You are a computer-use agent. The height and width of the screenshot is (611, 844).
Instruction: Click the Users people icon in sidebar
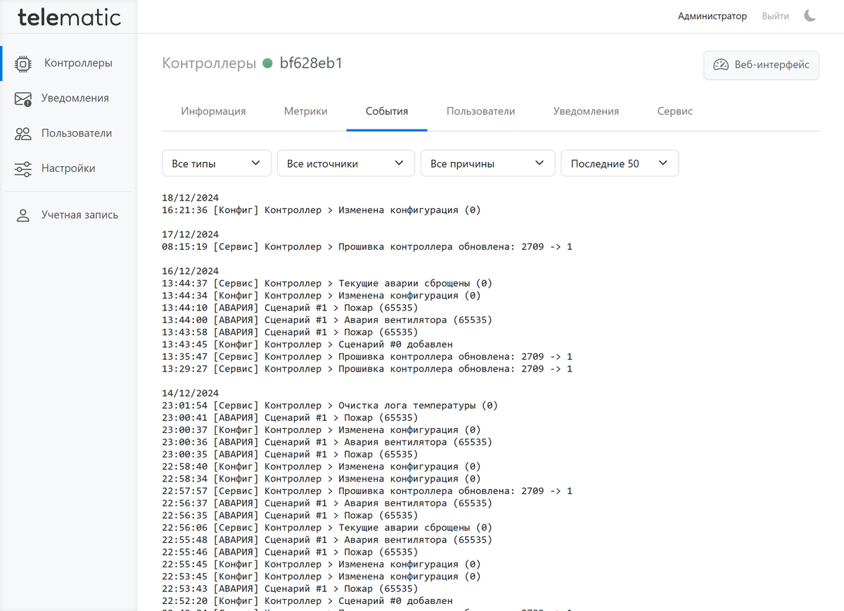23,134
